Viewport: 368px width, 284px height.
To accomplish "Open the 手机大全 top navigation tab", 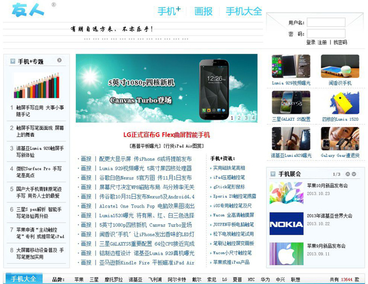I will coord(244,11).
